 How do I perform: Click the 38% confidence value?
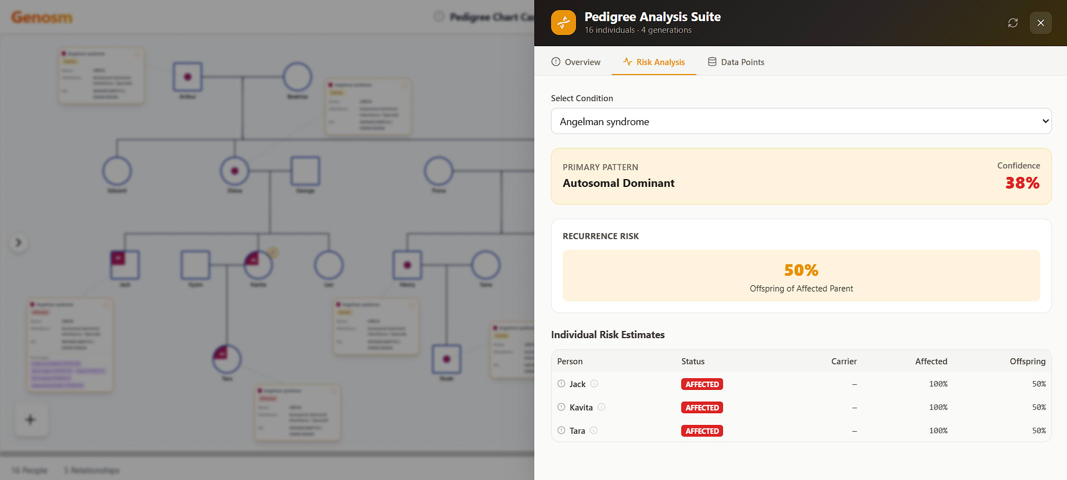pyautogui.click(x=1022, y=183)
